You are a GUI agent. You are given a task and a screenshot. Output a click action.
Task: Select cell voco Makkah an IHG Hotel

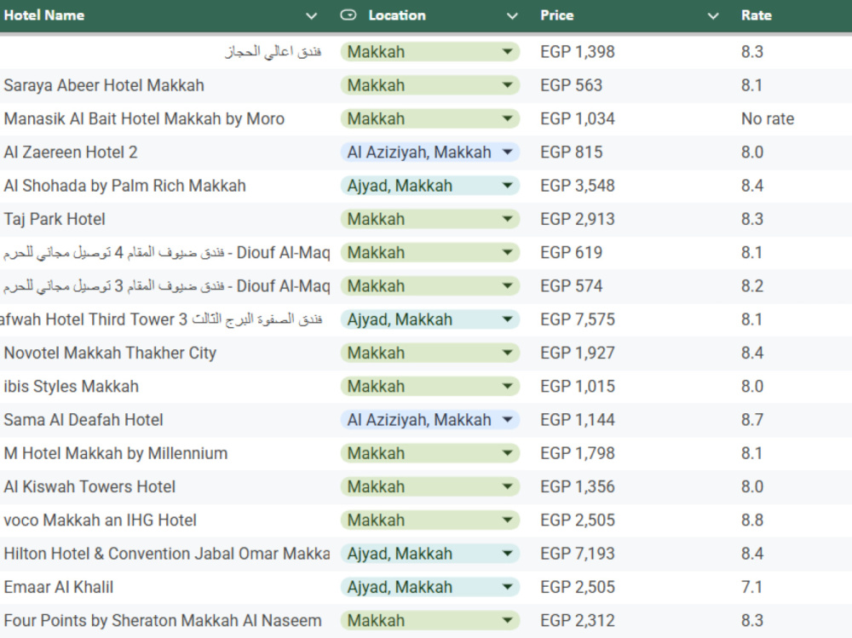tap(100, 520)
